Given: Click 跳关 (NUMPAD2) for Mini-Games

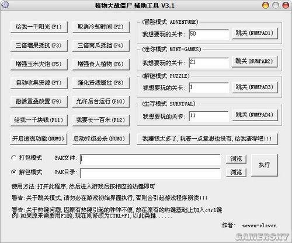Looking at the screenshot, I should coord(255,61).
